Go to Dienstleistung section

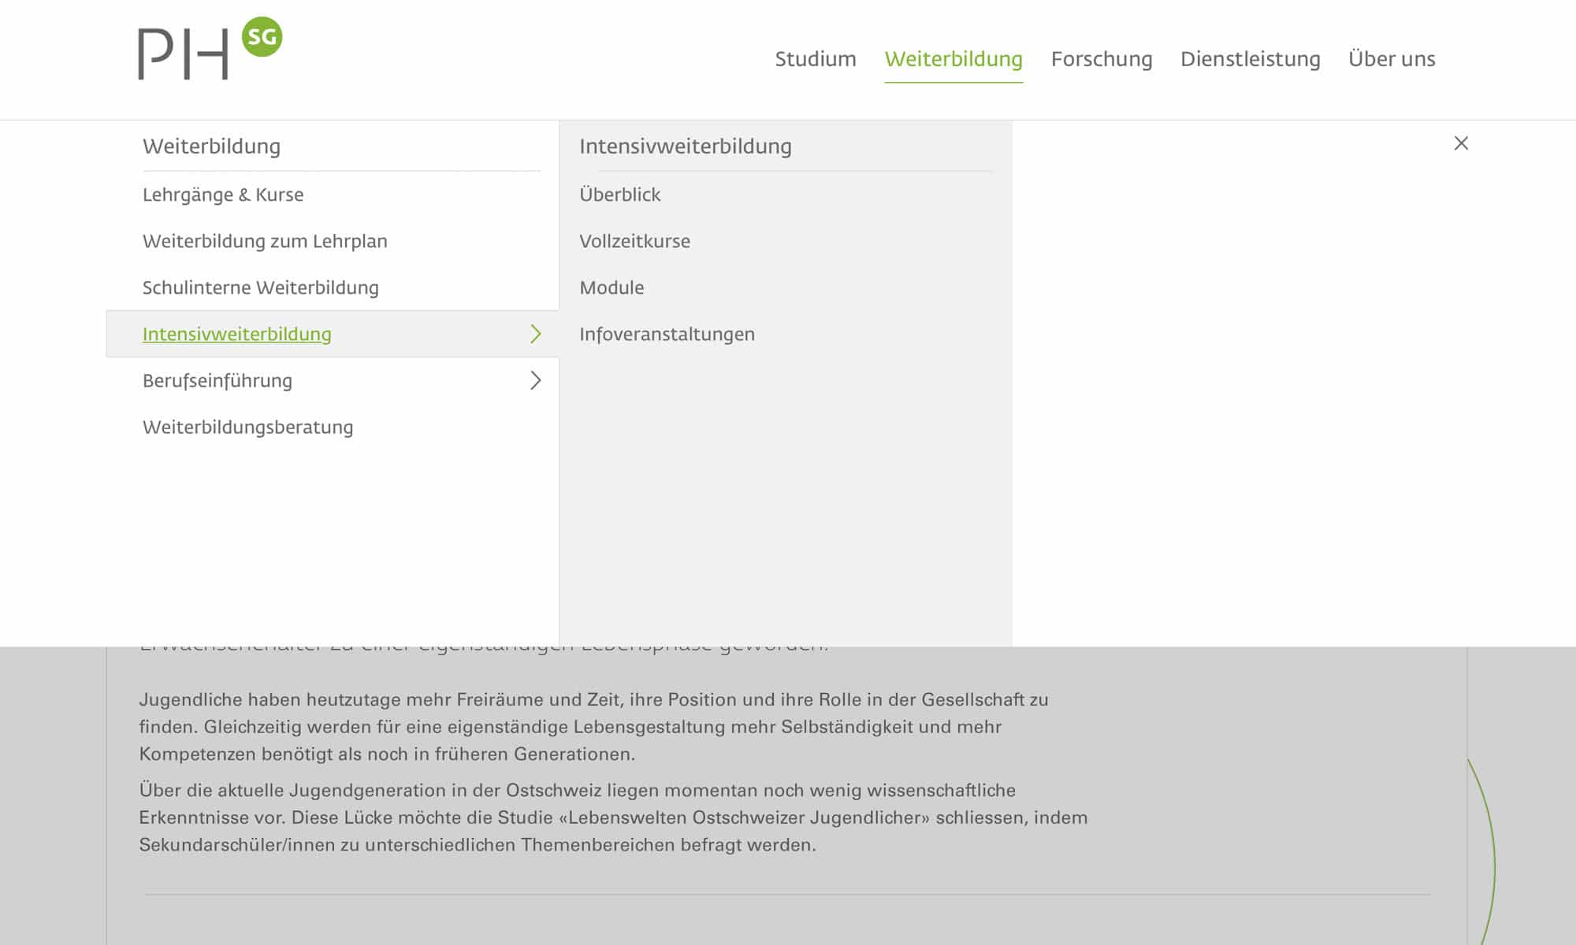(1250, 59)
